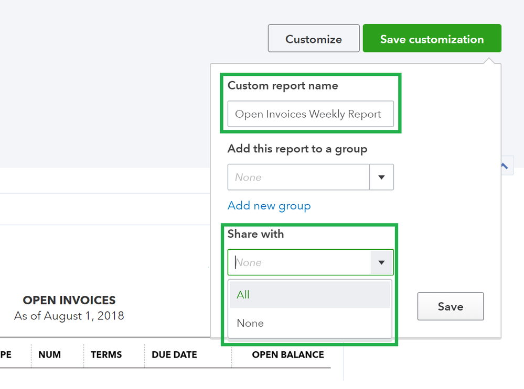
Task: Select the OPEN BALANCE column header
Action: point(287,355)
